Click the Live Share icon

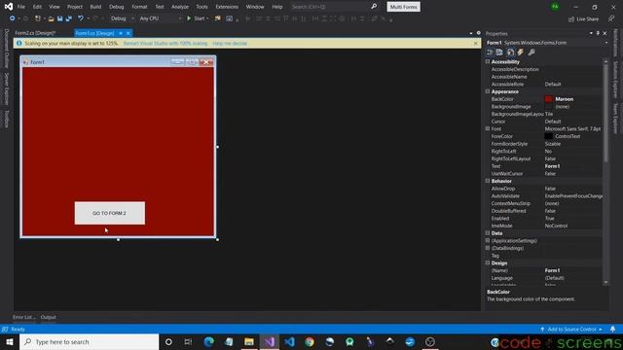[x=571, y=19]
